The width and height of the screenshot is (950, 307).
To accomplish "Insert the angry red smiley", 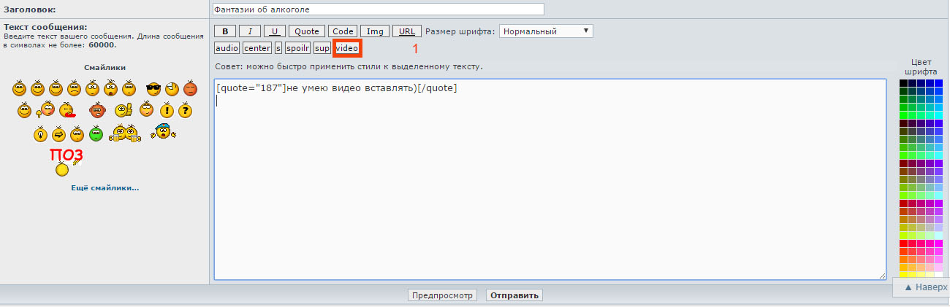I will pyautogui.click(x=190, y=89).
